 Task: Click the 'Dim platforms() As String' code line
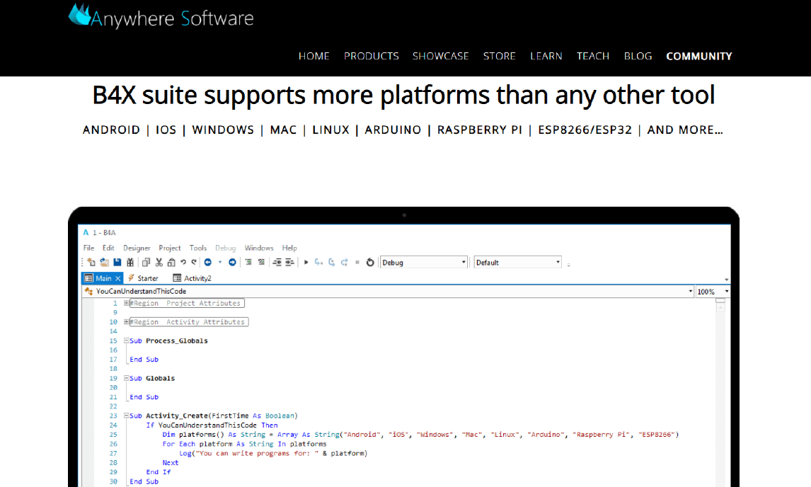[x=420, y=435]
